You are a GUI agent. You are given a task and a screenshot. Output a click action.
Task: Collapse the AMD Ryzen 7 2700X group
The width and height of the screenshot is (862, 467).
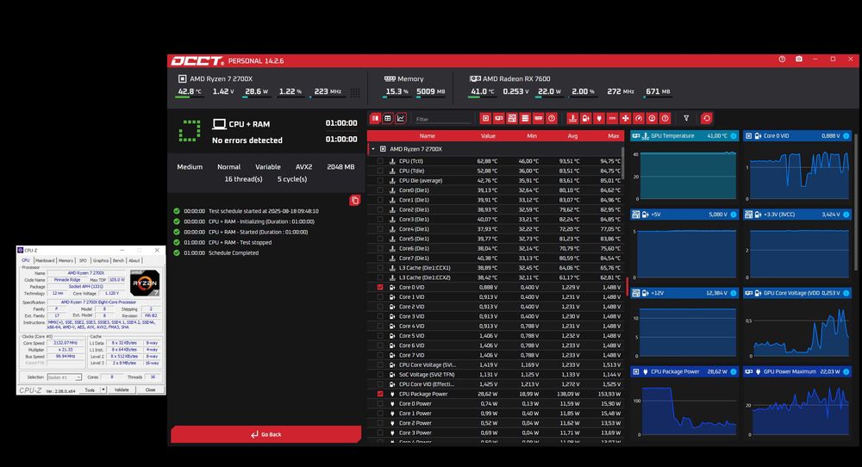point(373,149)
